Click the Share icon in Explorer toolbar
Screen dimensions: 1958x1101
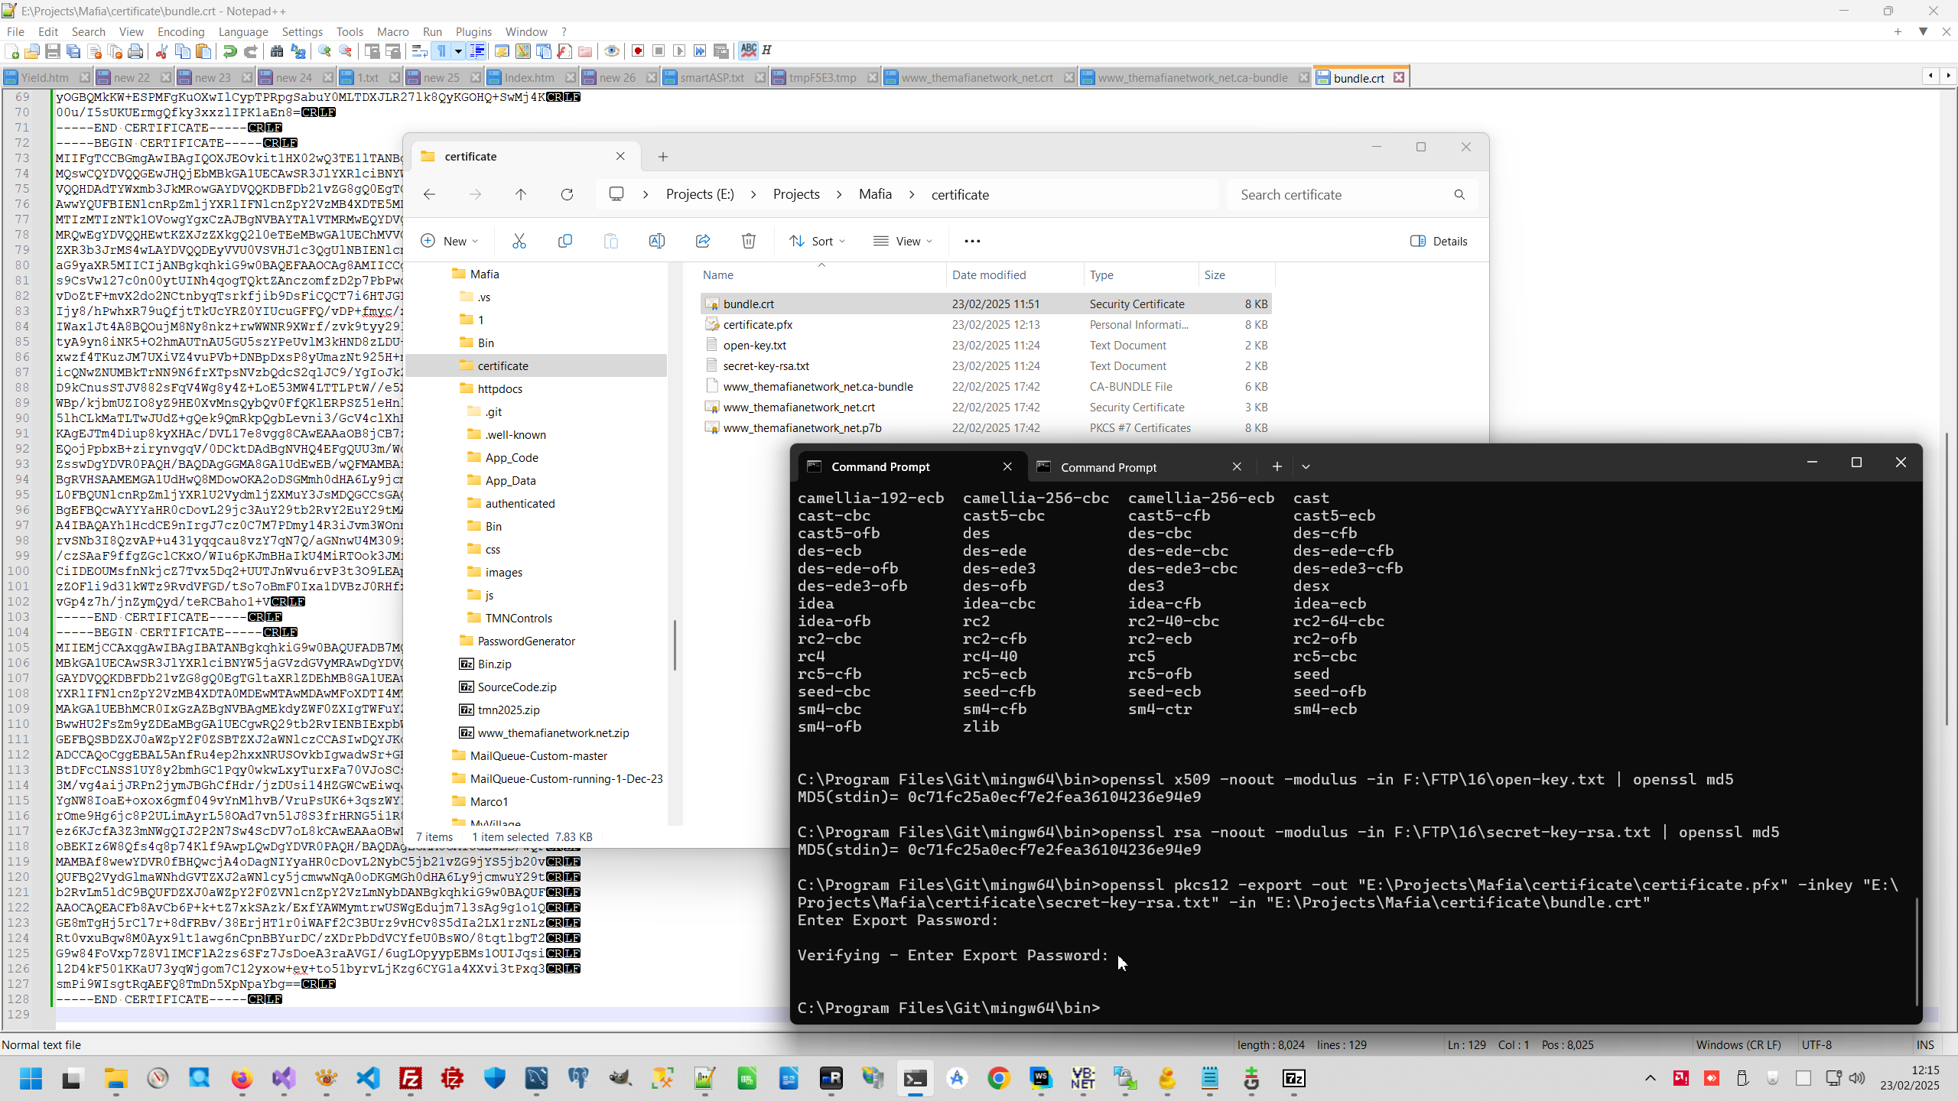tap(702, 241)
